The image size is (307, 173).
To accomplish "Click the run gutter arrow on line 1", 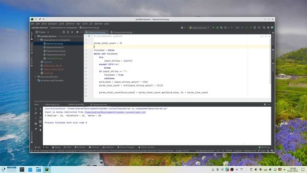I will click(89, 36).
